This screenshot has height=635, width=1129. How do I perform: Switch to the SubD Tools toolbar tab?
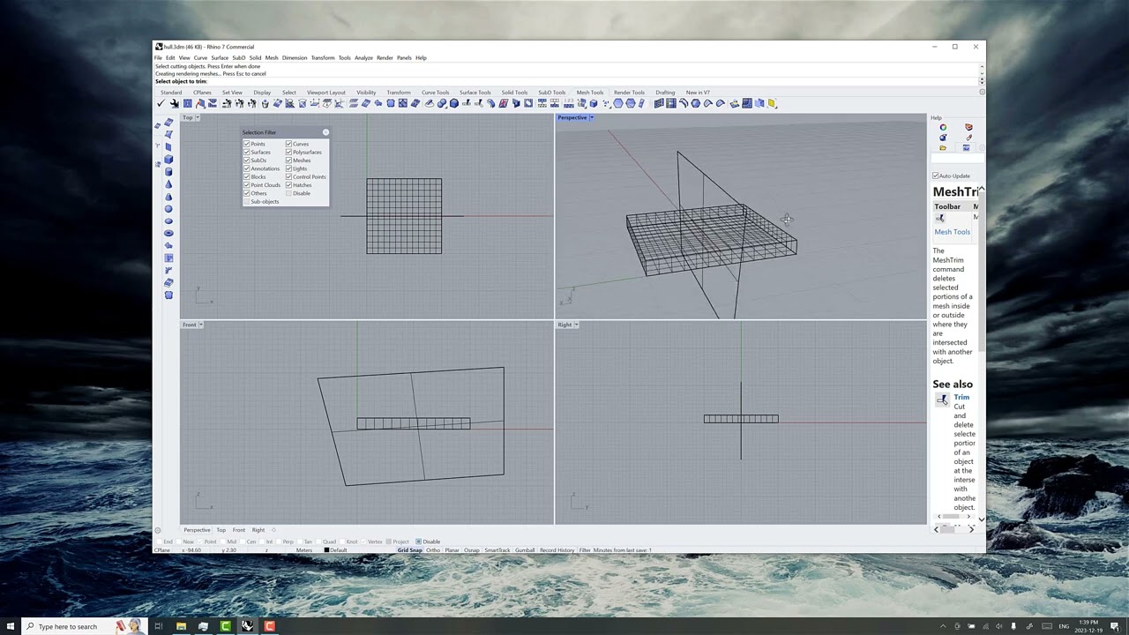click(x=552, y=93)
